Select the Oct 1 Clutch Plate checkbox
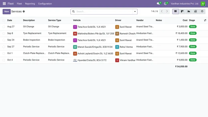208x117 pixels. coord(4,53)
